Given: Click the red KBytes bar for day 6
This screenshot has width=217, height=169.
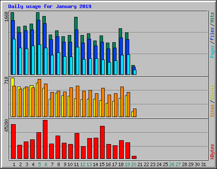Looking at the screenshot, I should (x=45, y=139).
